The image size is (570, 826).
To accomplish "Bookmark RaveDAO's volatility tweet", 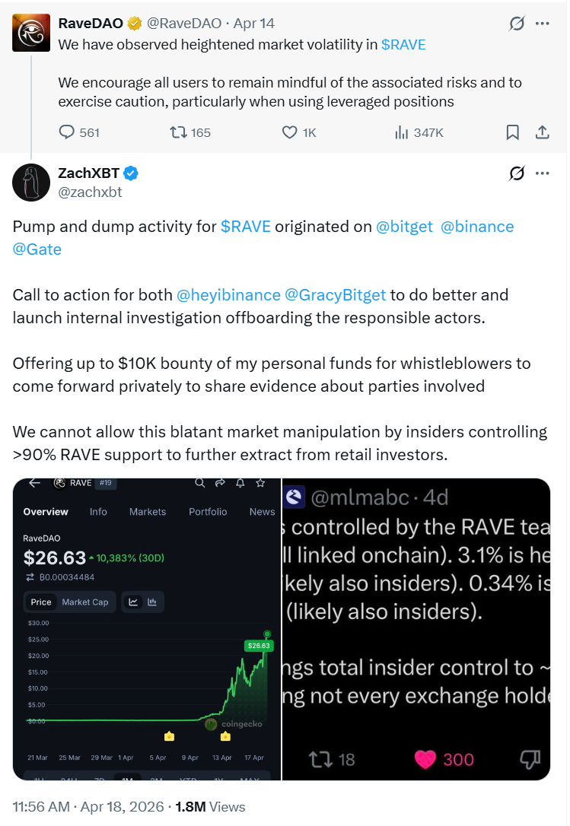I will pos(512,132).
